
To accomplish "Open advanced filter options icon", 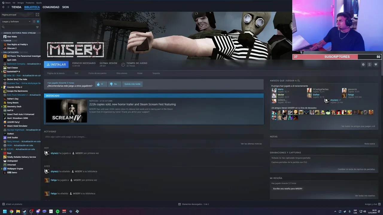I will click(x=37, y=27).
